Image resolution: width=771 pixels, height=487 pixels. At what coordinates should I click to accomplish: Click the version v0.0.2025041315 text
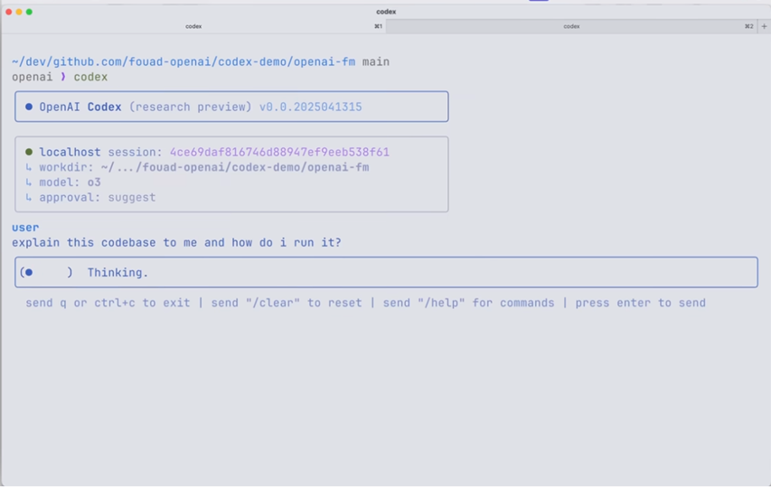pyautogui.click(x=310, y=108)
